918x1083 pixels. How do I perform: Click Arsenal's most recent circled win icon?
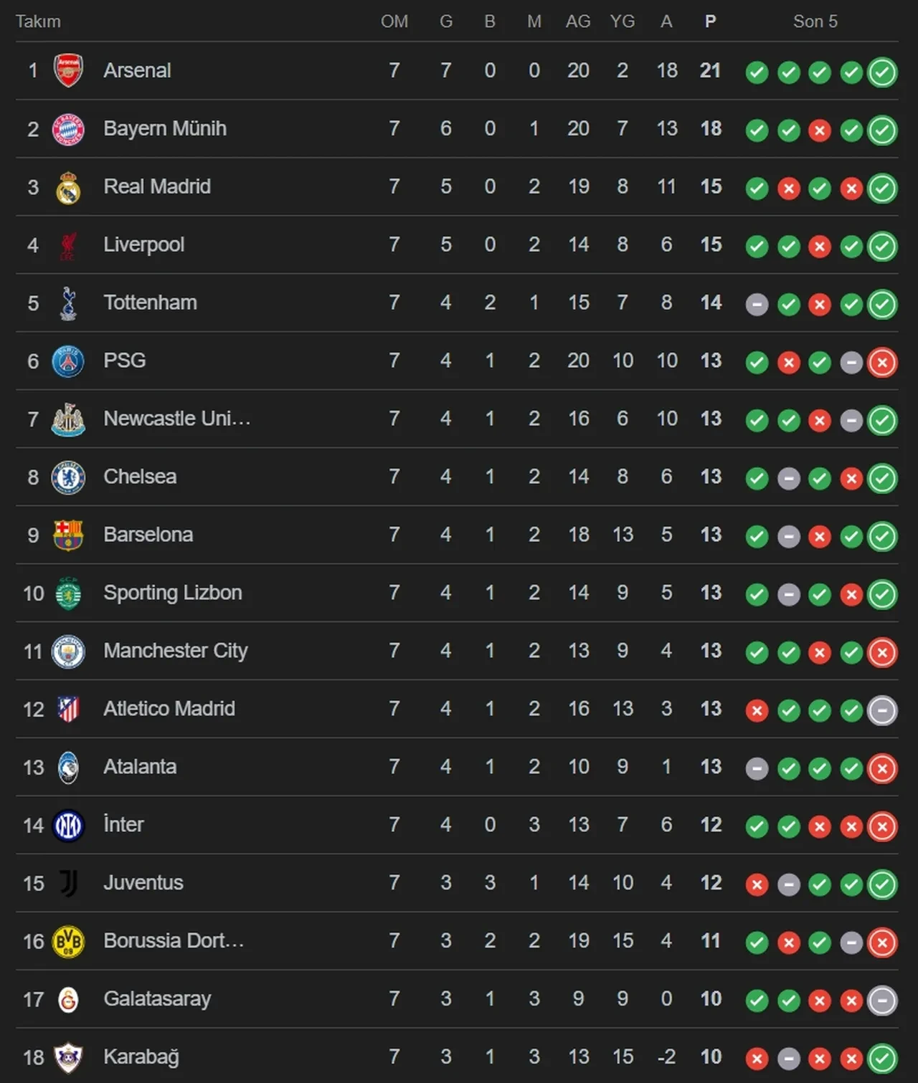[x=882, y=72]
